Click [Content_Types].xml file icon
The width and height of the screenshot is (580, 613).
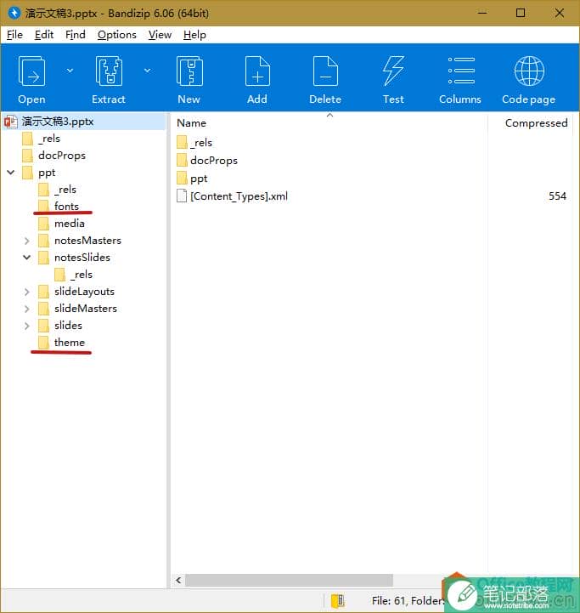pos(182,196)
